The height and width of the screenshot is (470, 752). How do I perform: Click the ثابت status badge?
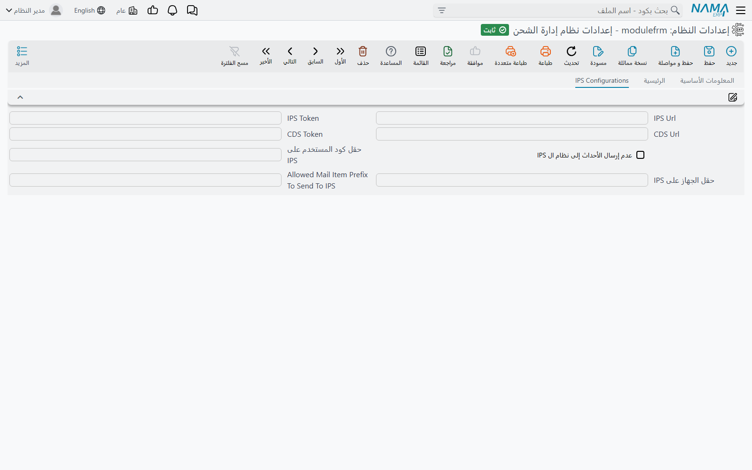[495, 30]
